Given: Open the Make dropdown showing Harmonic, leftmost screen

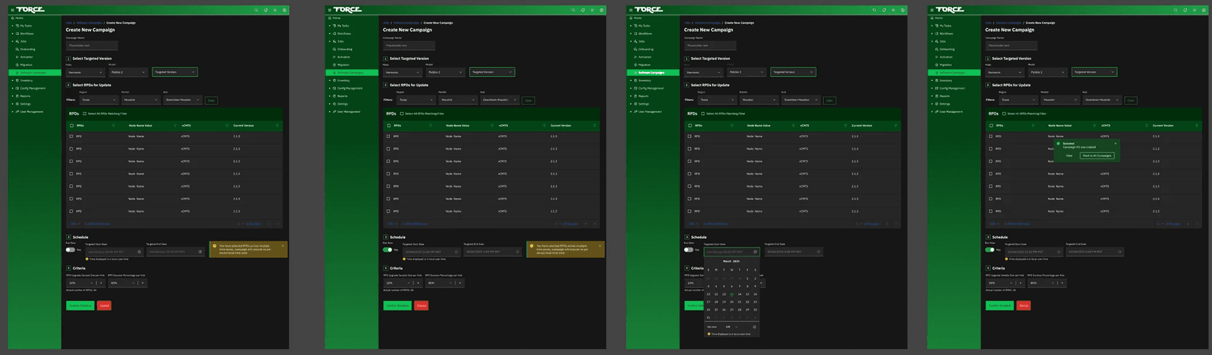Looking at the screenshot, I should point(84,72).
